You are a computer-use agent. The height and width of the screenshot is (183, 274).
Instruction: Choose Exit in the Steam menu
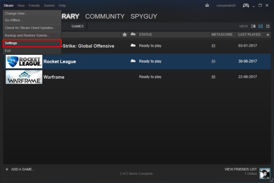click(32, 51)
